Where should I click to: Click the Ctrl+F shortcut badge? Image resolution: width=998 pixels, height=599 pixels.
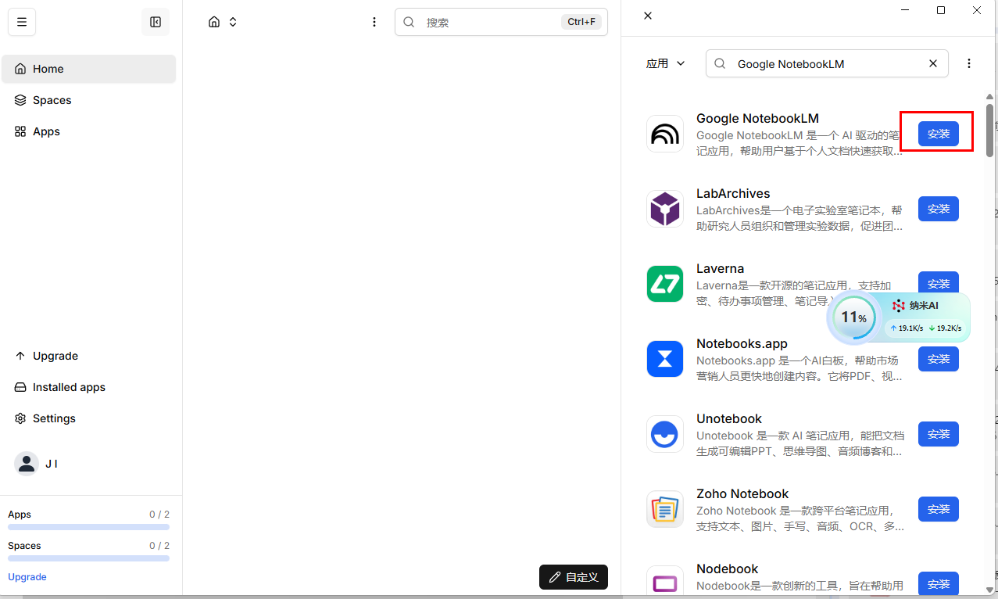(581, 22)
